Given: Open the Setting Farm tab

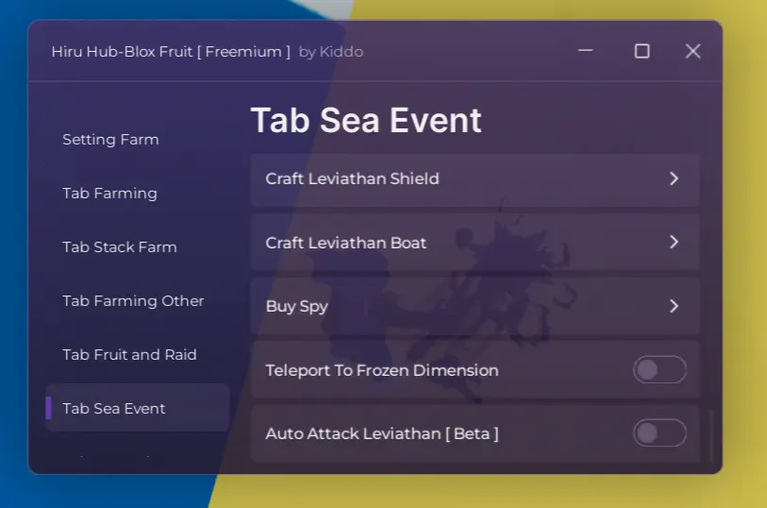Looking at the screenshot, I should pyautogui.click(x=110, y=140).
